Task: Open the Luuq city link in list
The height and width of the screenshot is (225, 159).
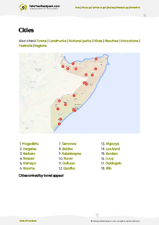Action: [110, 158]
